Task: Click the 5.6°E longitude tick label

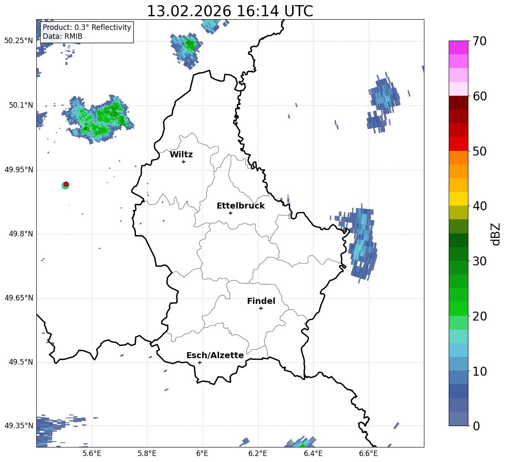Action: [92, 453]
